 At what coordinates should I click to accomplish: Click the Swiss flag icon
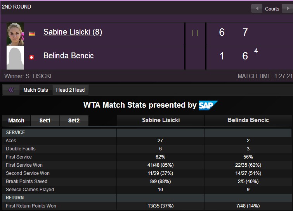(31, 57)
